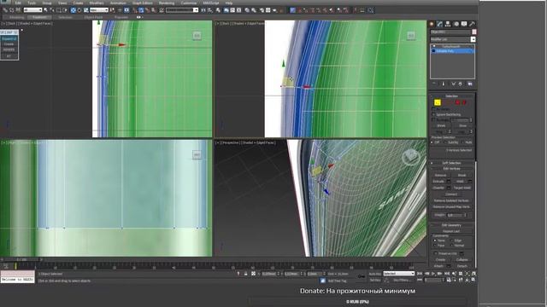
Task: Expand the Soft Selection rollout
Action: coord(452,163)
